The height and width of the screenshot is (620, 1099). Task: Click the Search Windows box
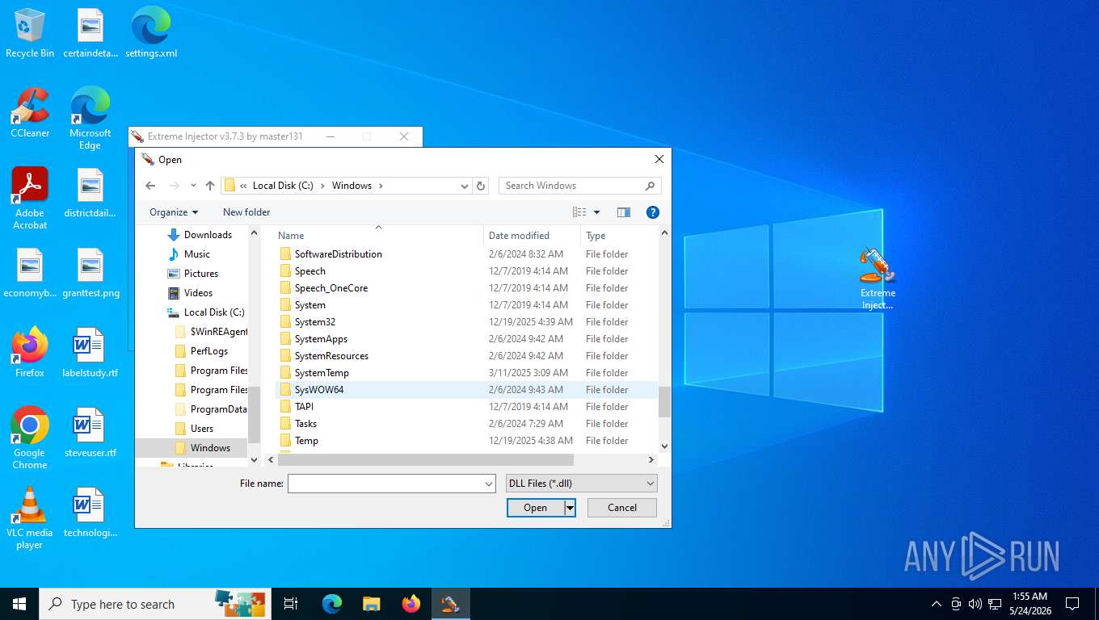point(579,186)
